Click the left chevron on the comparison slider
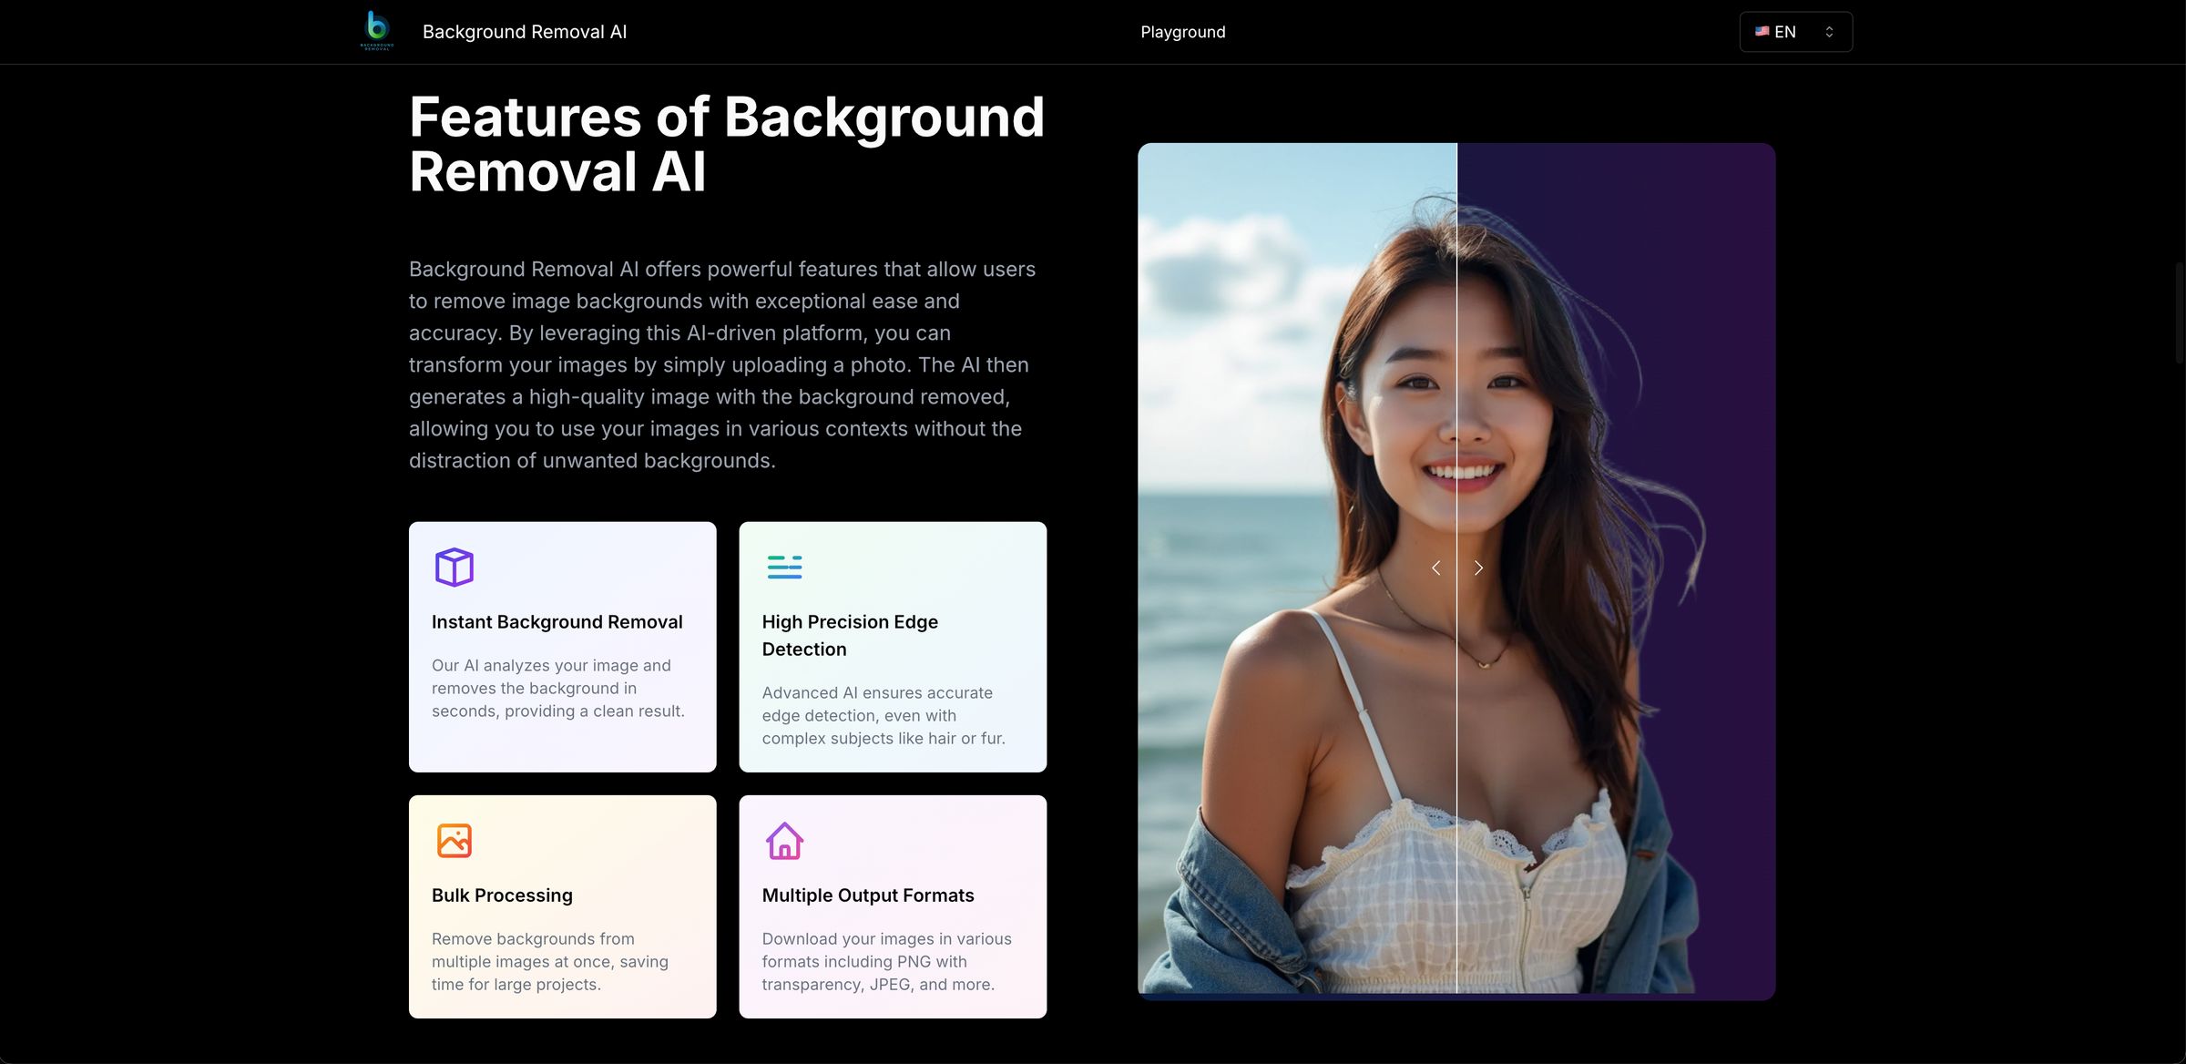The width and height of the screenshot is (2186, 1064). coord(1435,567)
